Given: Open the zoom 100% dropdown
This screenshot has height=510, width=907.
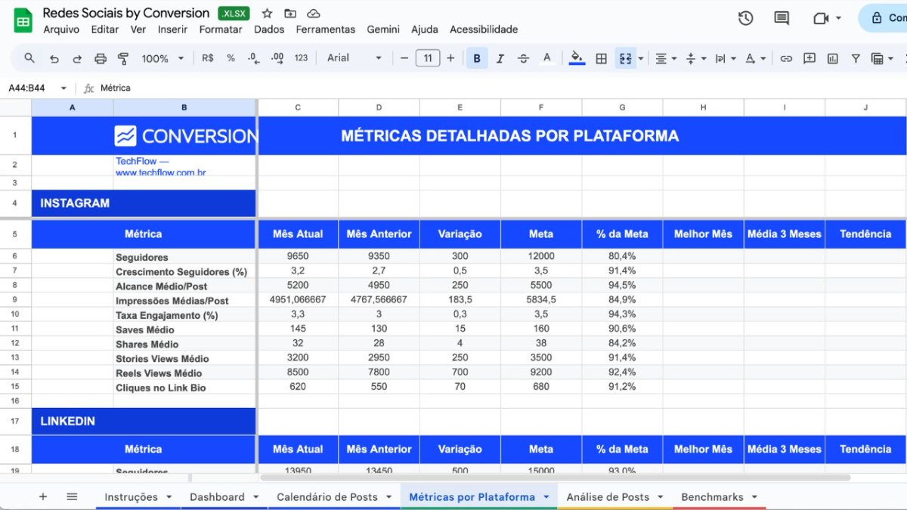Looking at the screenshot, I should point(163,58).
